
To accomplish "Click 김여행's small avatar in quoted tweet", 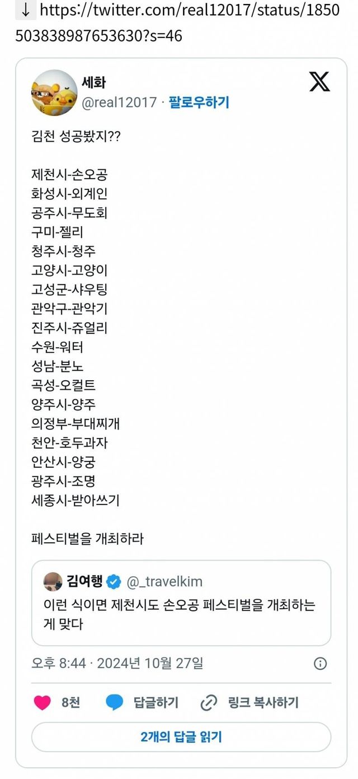I will (53, 582).
